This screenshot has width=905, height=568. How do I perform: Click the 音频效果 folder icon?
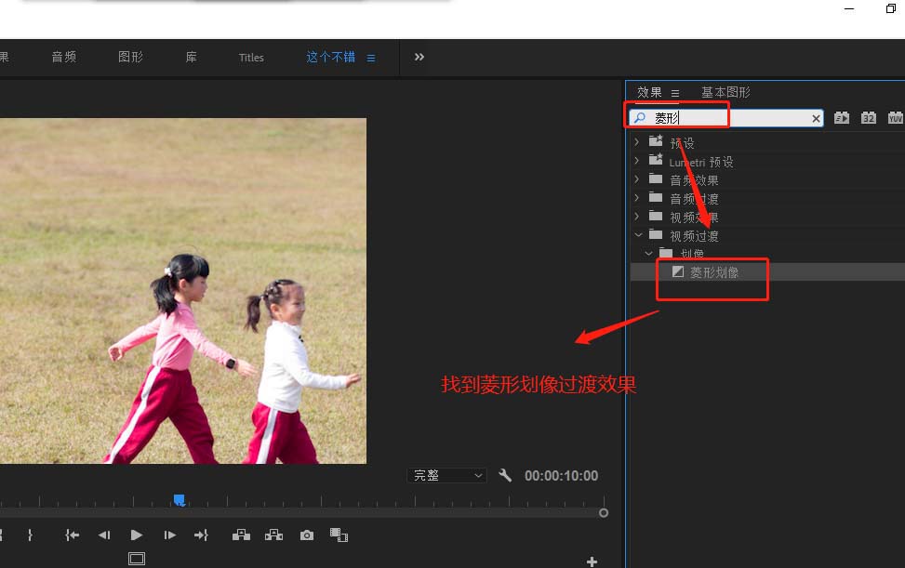click(656, 178)
